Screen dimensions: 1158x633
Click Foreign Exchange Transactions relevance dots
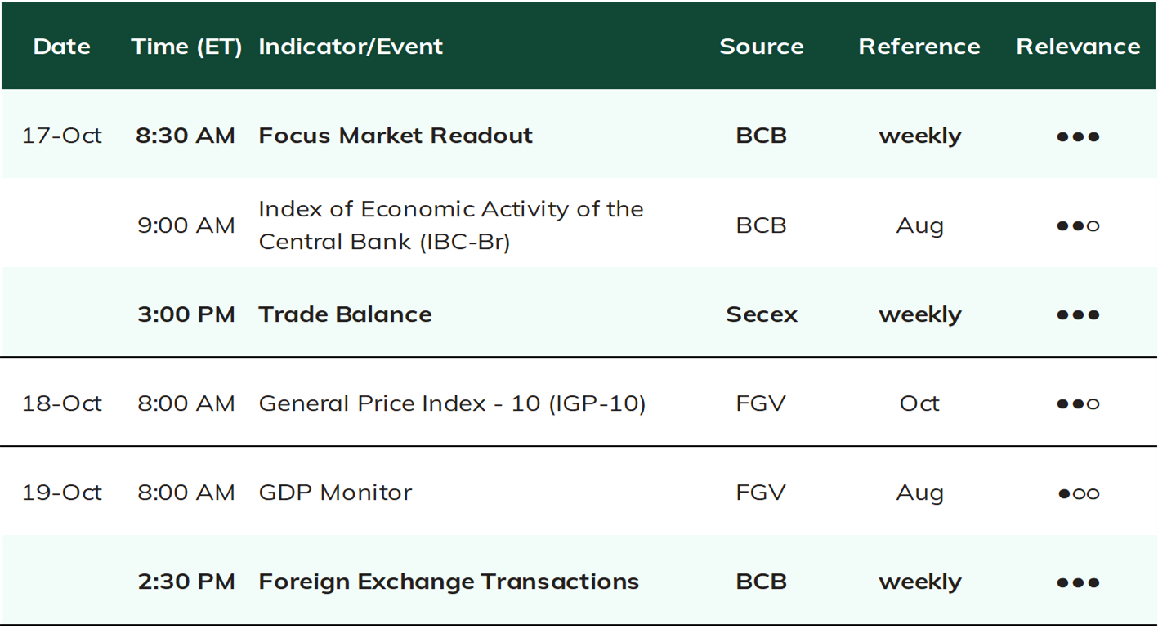click(x=1078, y=582)
